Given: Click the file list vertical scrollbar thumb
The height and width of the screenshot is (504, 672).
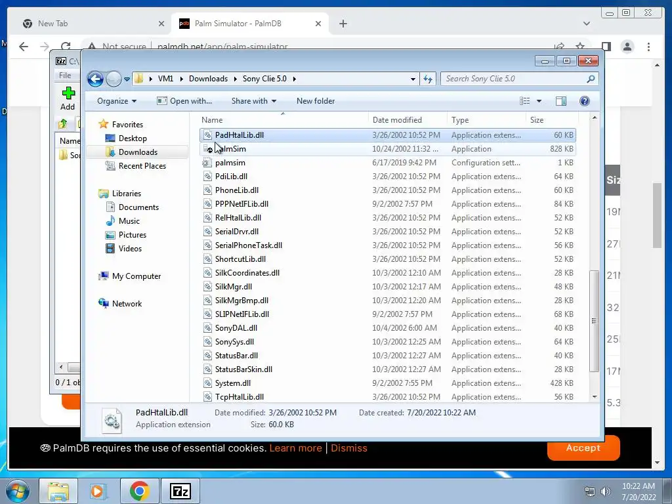Looking at the screenshot, I should [594, 321].
